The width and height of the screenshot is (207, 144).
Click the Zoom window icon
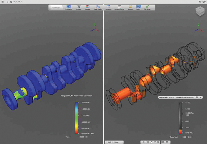point(155,142)
